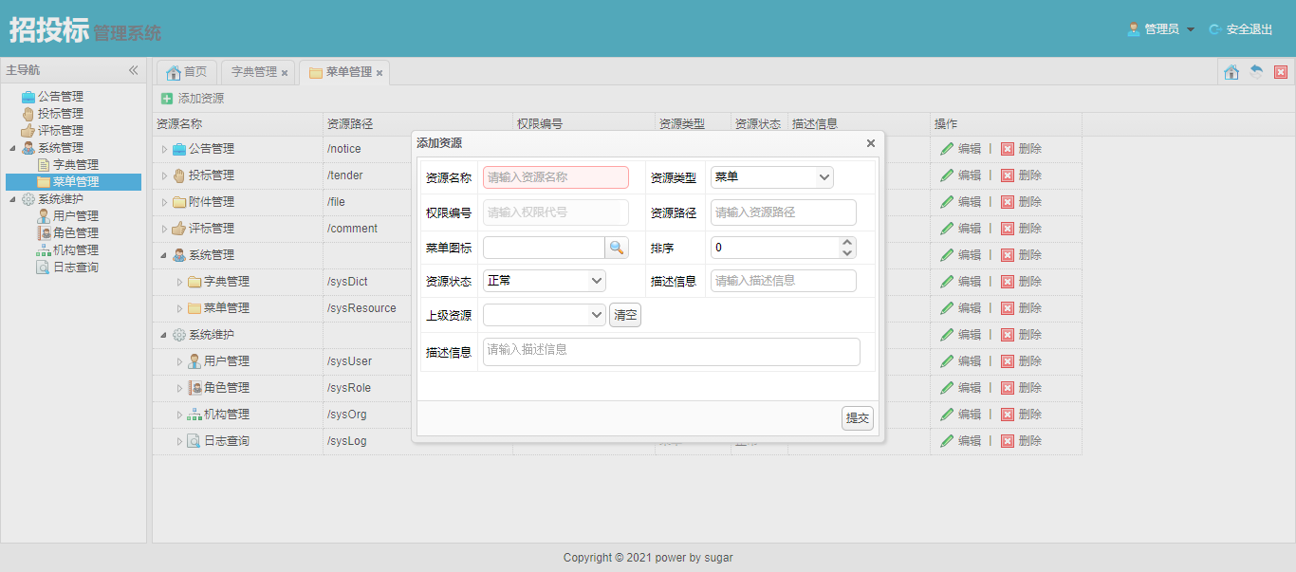
Task: Click red delete icon in 投标管理 row
Action: coord(1008,175)
